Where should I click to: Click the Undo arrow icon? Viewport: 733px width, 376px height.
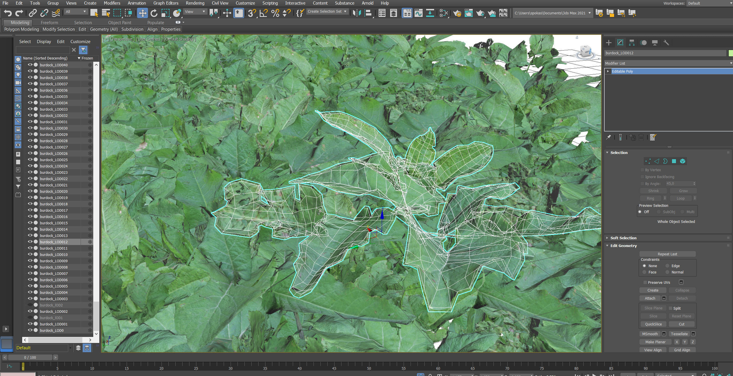(x=8, y=13)
